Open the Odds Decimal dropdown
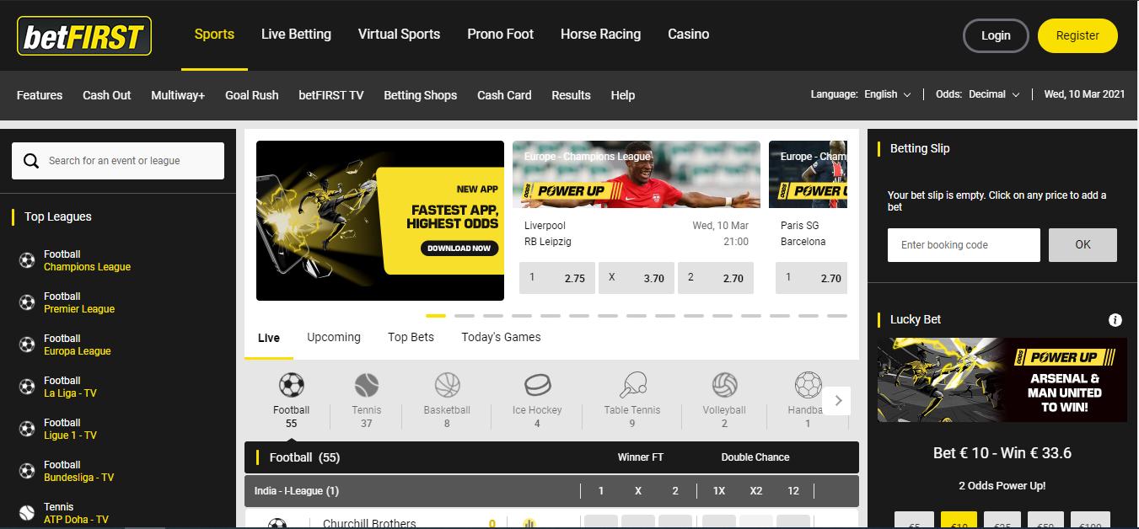Screen dimensions: 1139x529 click(994, 94)
